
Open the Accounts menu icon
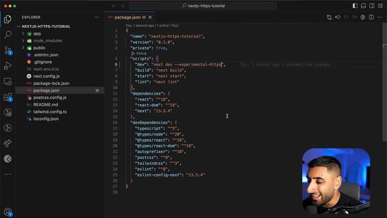pos(8,212)
